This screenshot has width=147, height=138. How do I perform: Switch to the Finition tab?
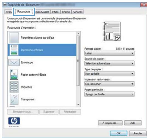[x=66, y=12]
